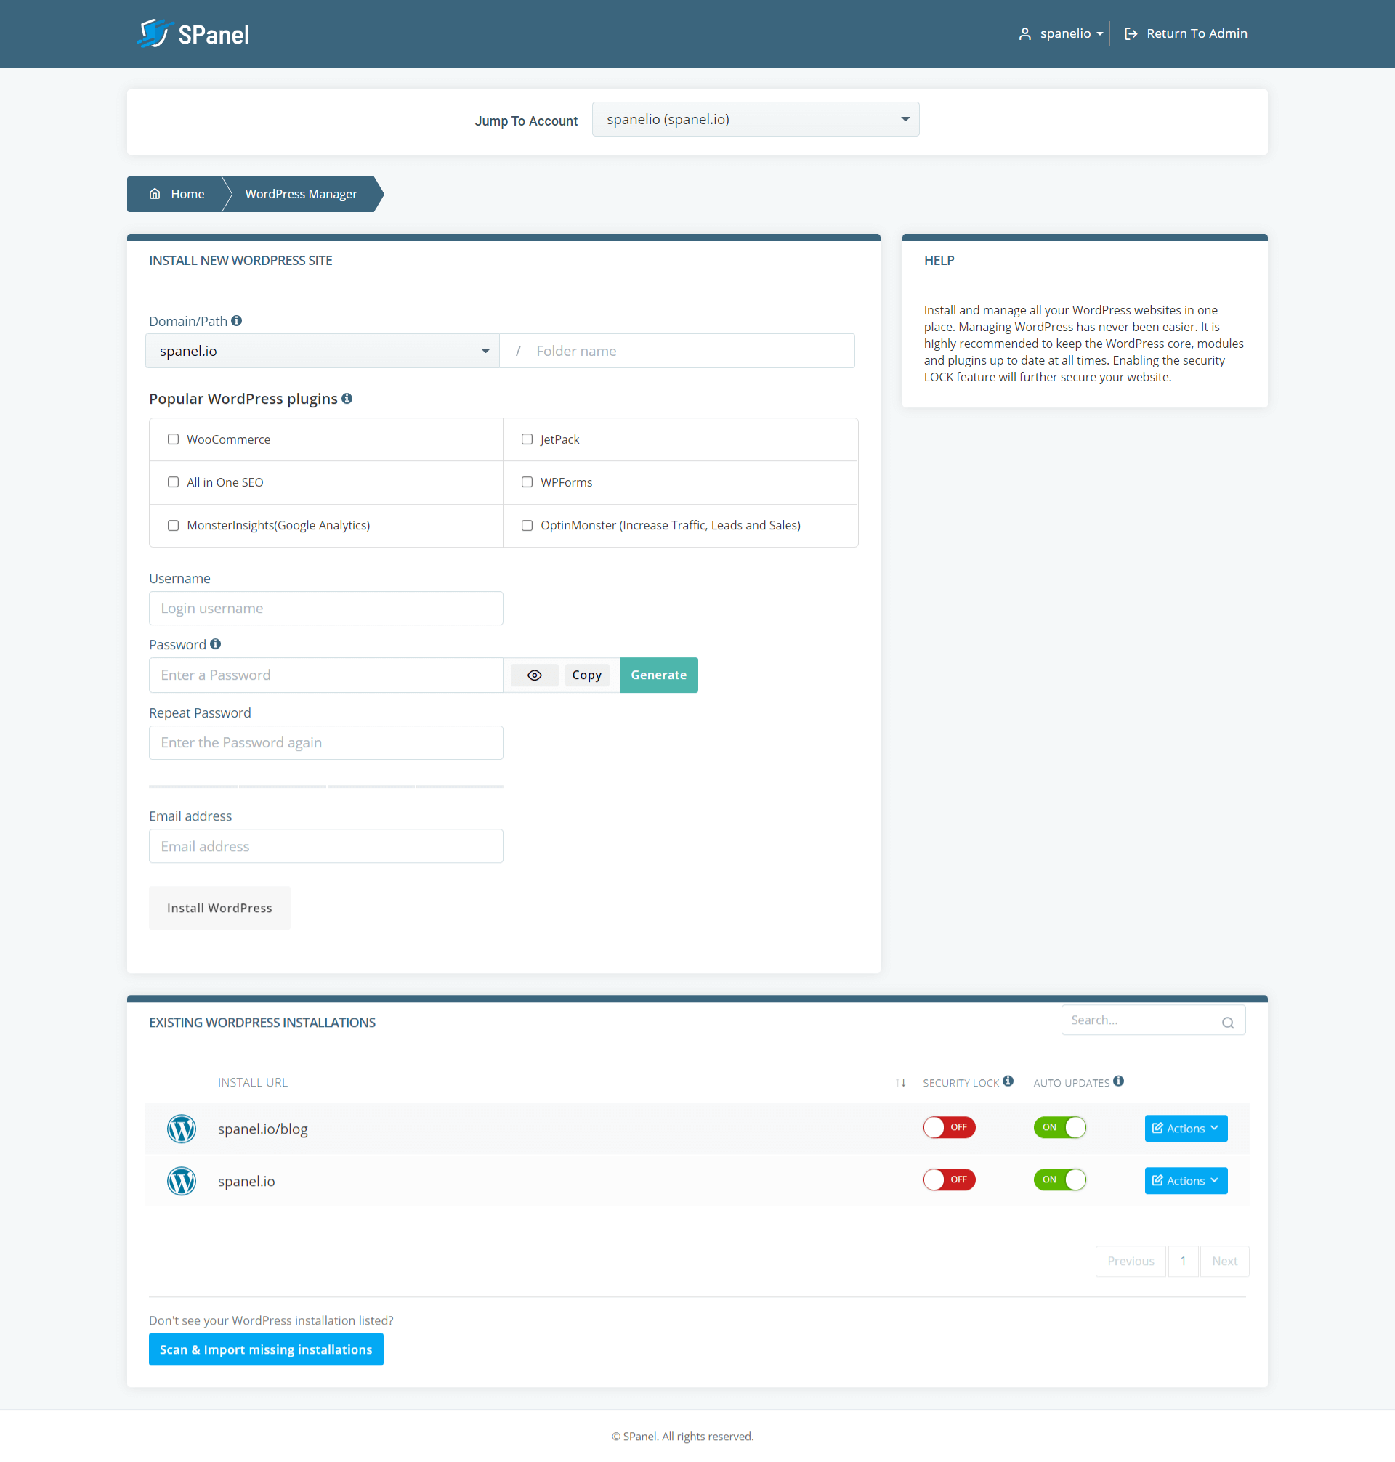Click page 1 in pagination
1395x1462 pixels.
point(1183,1262)
